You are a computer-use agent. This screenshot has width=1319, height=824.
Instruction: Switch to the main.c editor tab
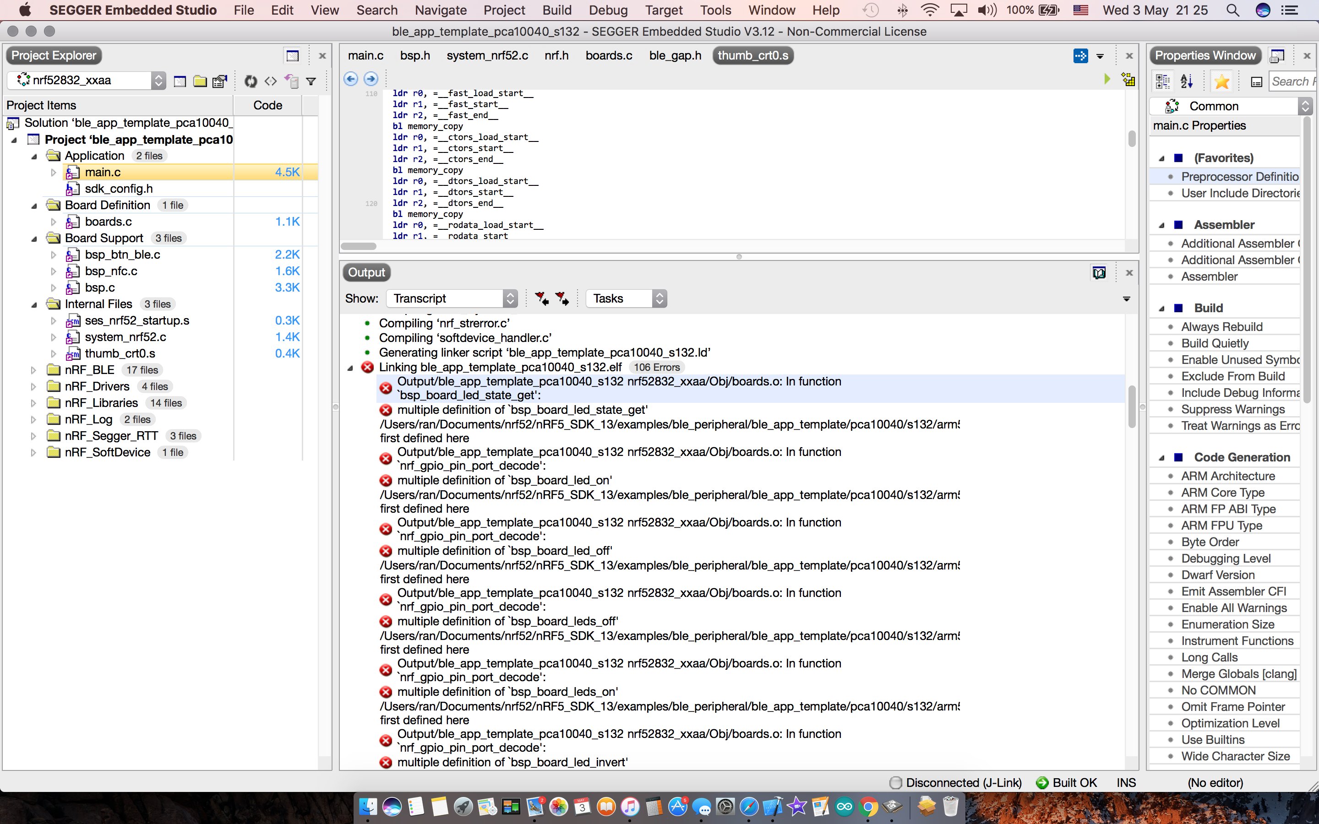[x=366, y=55]
